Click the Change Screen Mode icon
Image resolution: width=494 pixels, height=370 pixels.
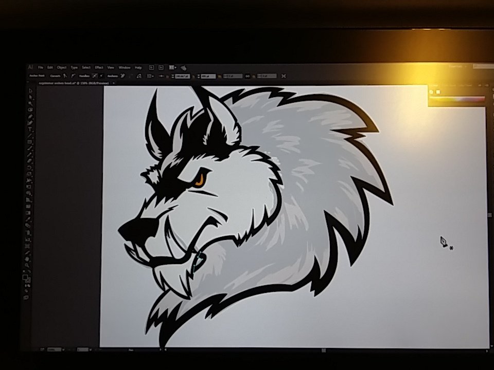tap(26, 297)
